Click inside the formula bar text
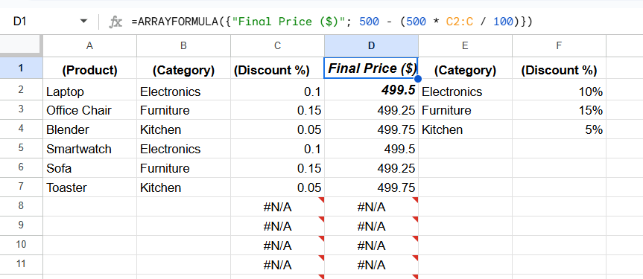The image size is (643, 279). 332,22
